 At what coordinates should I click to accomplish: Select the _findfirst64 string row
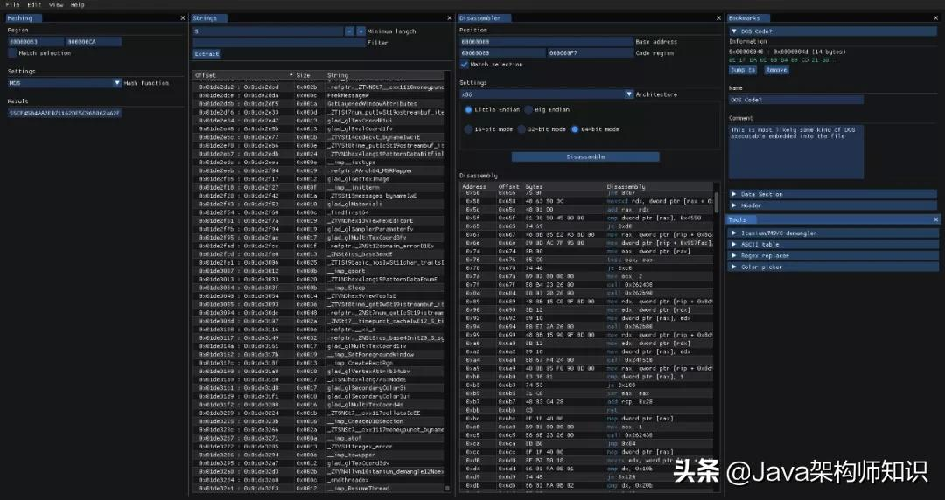coord(319,212)
